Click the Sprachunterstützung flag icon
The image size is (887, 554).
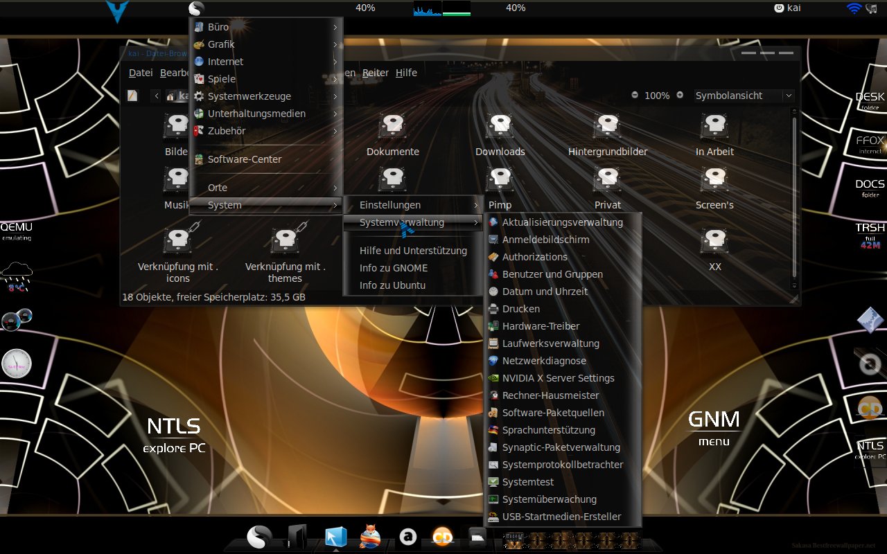pyautogui.click(x=493, y=430)
